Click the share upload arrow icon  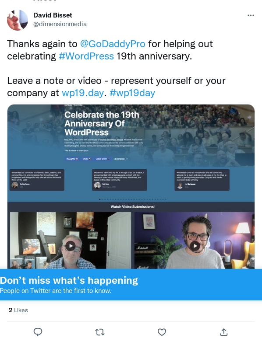224,332
